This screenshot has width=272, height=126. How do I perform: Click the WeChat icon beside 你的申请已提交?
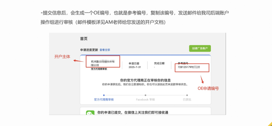[x=90, y=113]
